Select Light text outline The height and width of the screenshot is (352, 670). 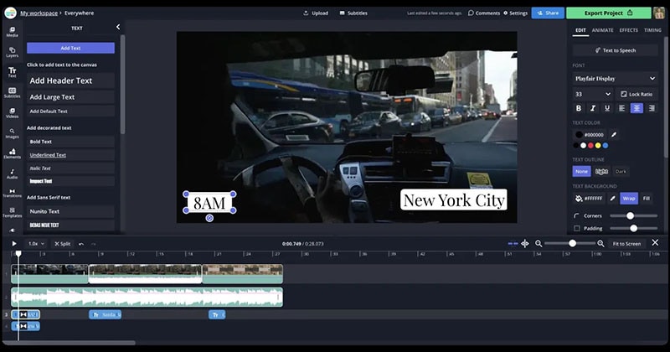pyautogui.click(x=601, y=172)
